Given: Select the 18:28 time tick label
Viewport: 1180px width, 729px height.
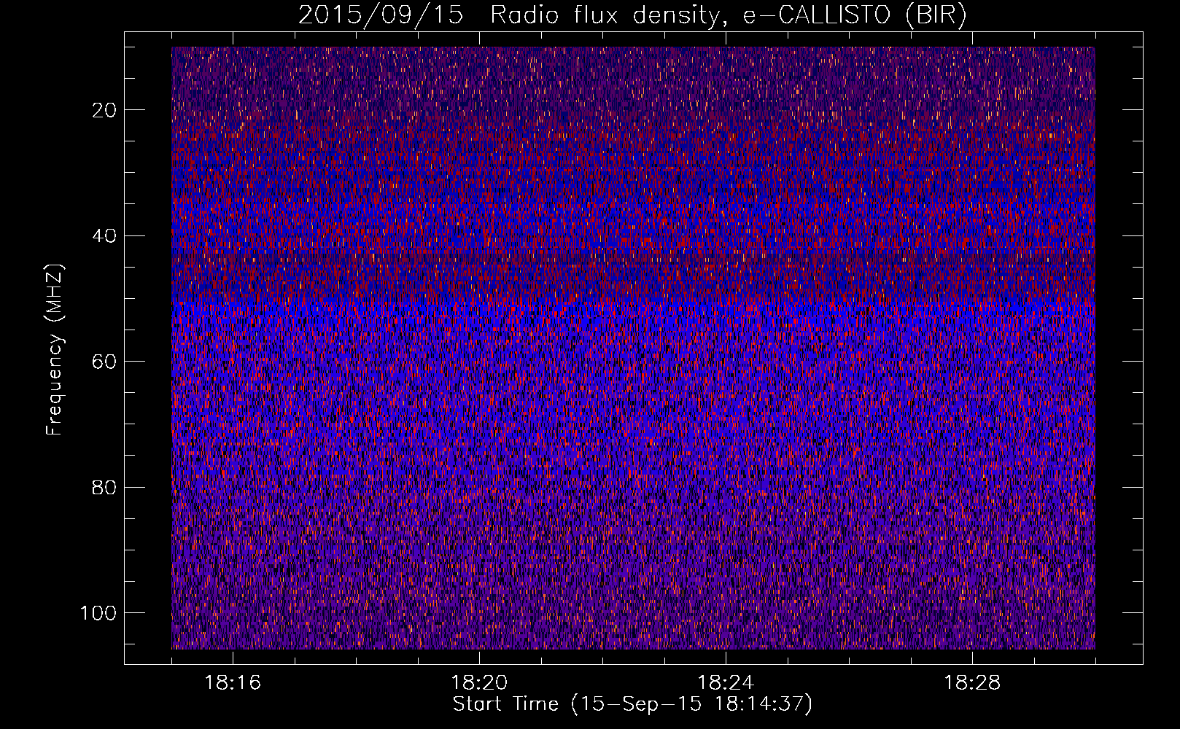Looking at the screenshot, I should click(972, 683).
